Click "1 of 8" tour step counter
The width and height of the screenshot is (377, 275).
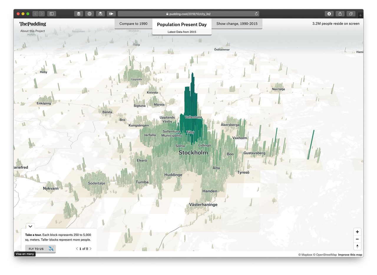click(84, 249)
